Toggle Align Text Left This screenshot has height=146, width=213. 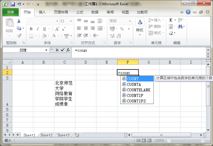click(x=79, y=28)
